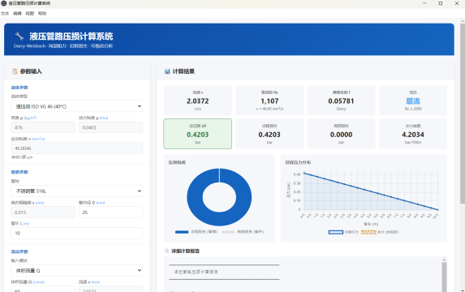465x292 pixels.
Task: Click the flow velocity v field showing 2.0372
Action: [x=110, y=290]
